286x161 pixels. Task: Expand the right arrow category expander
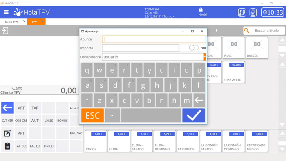pyautogui.click(x=216, y=31)
